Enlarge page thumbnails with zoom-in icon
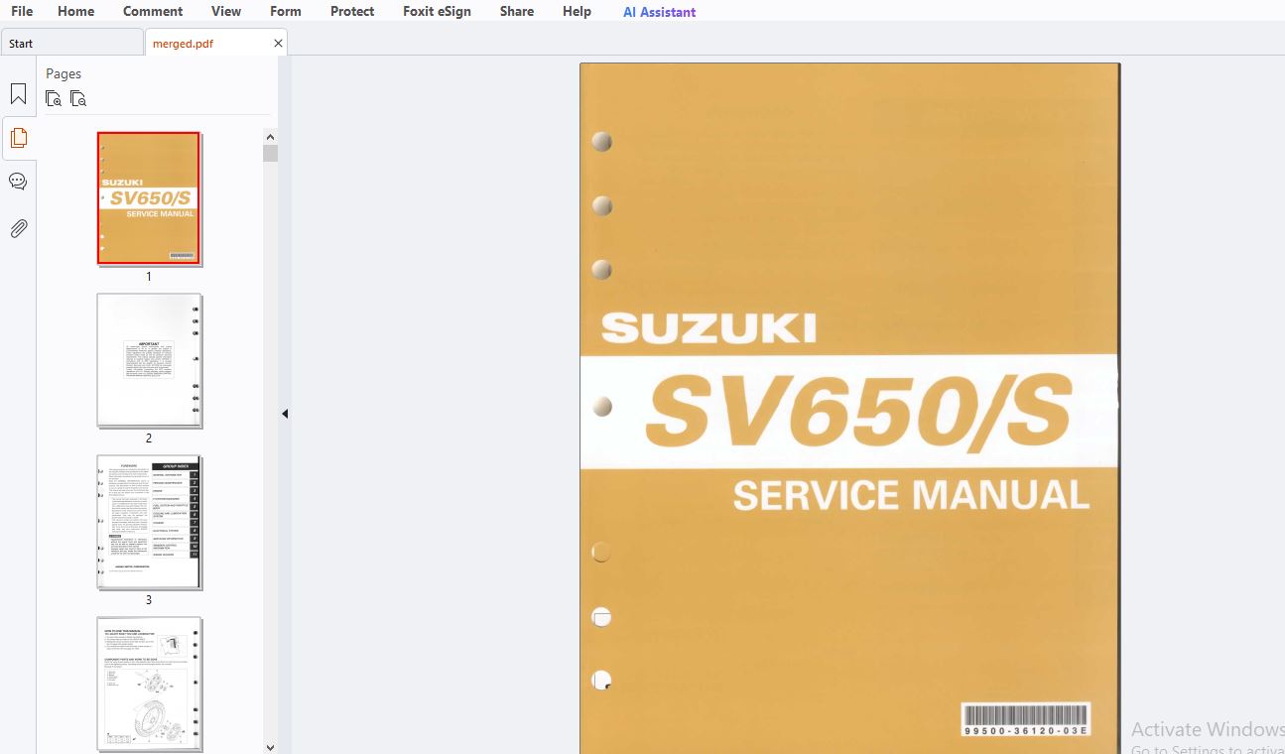Image resolution: width=1285 pixels, height=754 pixels. [54, 98]
